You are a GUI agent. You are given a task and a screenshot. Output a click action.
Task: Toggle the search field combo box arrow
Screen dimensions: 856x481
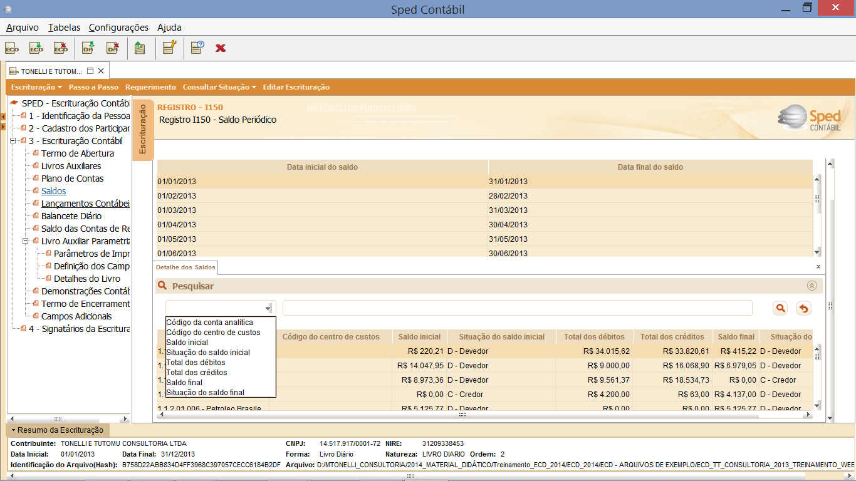[268, 308]
